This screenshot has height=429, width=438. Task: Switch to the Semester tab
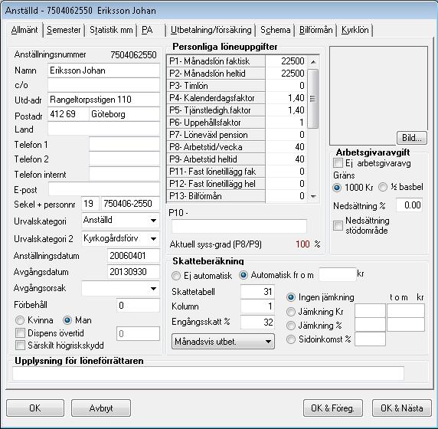pos(64,30)
